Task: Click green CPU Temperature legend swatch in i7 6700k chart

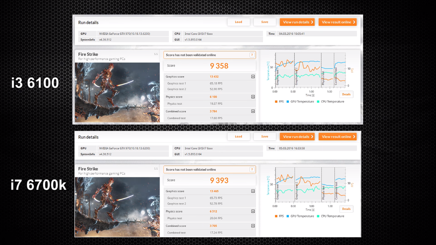Action: [x=318, y=216]
